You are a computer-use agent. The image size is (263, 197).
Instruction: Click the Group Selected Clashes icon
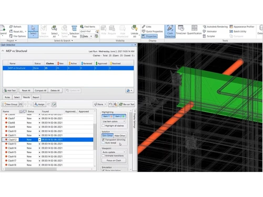click(21, 105)
